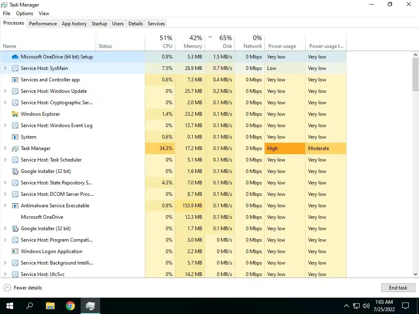
Task: Click the Service Host: Windows Update gear icon
Action: tap(15, 91)
